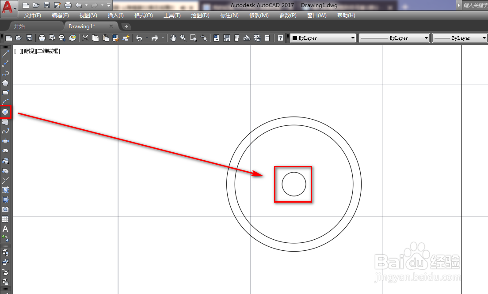Select the Construction Line tool
Image resolution: width=488 pixels, height=294 pixels.
pyautogui.click(x=5, y=64)
